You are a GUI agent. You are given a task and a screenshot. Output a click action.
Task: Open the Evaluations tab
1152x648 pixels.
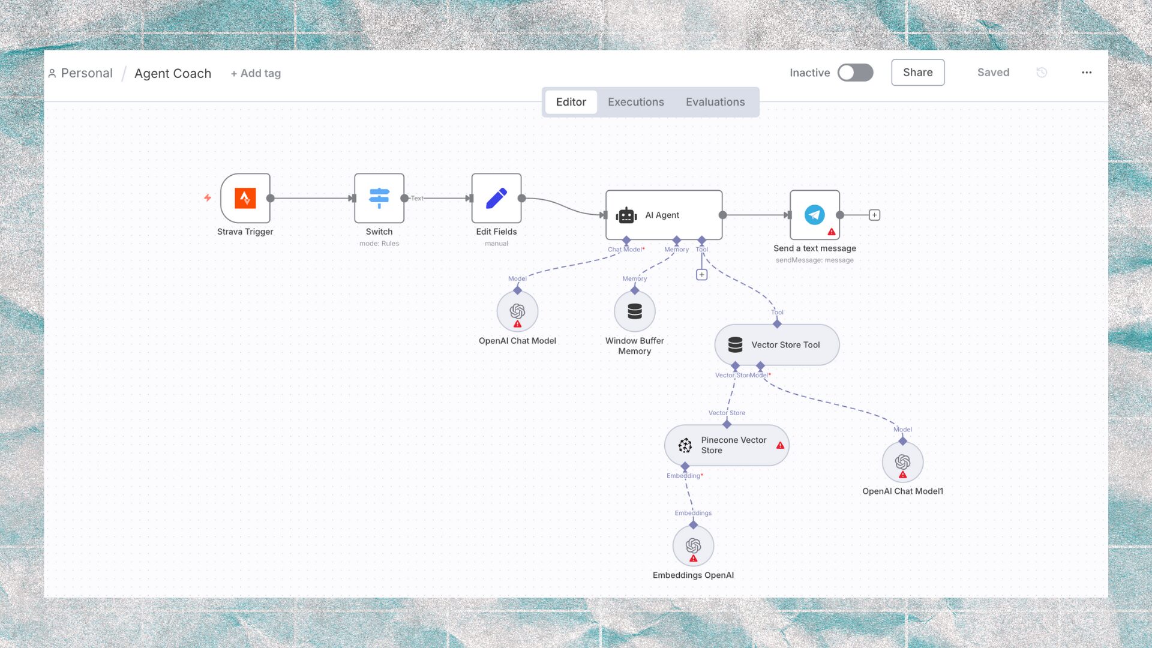tap(715, 101)
